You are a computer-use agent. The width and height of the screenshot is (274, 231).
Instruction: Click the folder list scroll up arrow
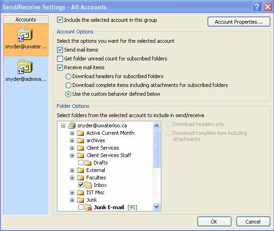(156, 125)
